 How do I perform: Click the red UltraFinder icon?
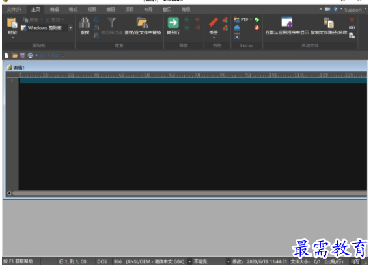pos(257,28)
